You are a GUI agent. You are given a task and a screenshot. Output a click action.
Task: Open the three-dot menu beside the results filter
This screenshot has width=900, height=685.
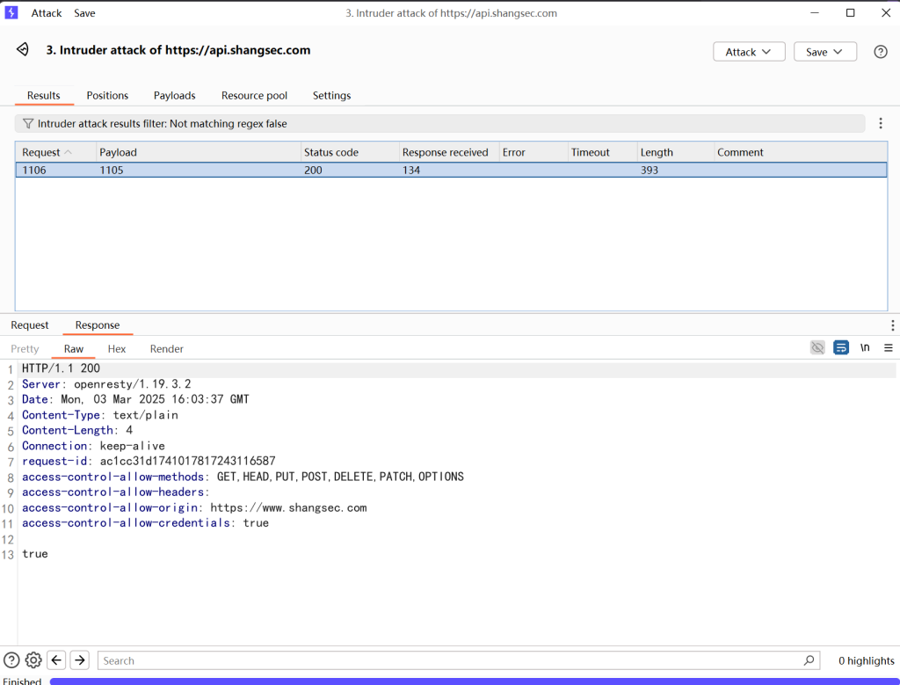coord(881,124)
